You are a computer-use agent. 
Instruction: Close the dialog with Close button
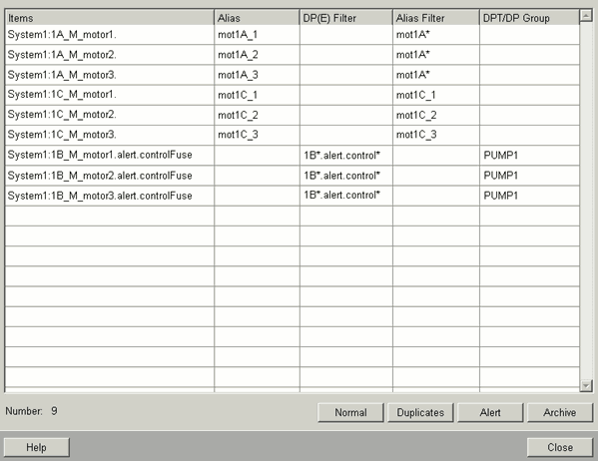tap(560, 447)
